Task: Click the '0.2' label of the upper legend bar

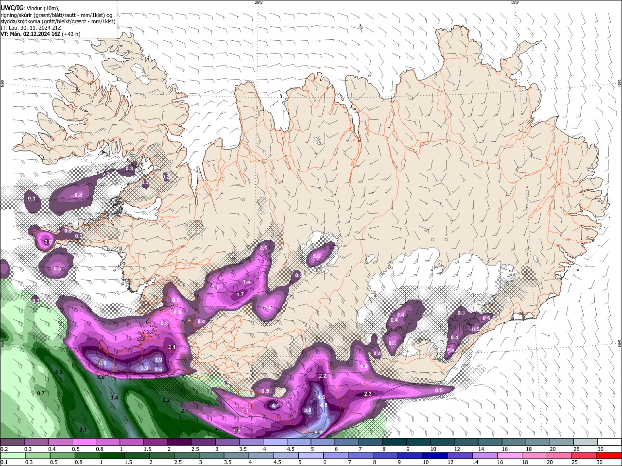Action: [x=4, y=449]
